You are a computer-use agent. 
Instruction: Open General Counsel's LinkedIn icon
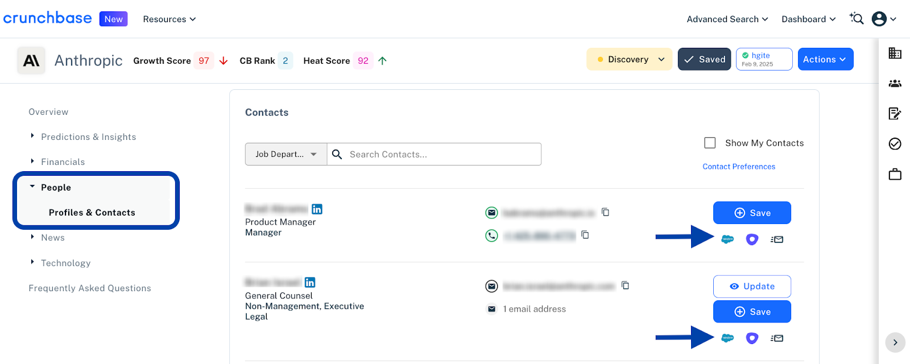pyautogui.click(x=310, y=282)
